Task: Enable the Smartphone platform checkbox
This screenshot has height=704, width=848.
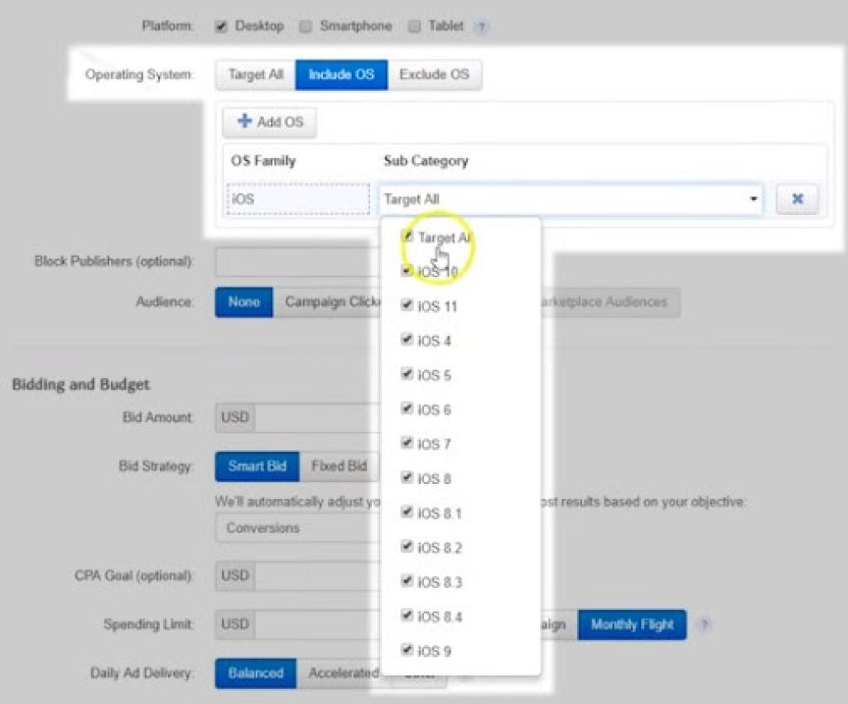Action: (x=306, y=26)
